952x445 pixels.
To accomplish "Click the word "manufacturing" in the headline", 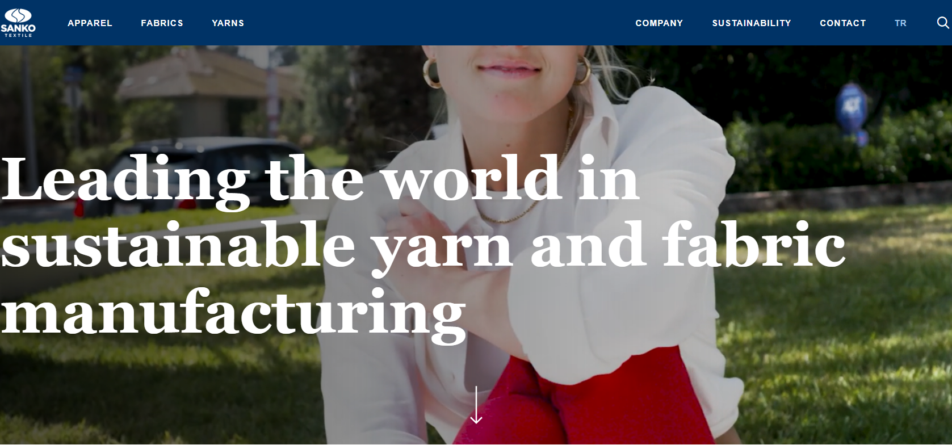I will click(233, 314).
